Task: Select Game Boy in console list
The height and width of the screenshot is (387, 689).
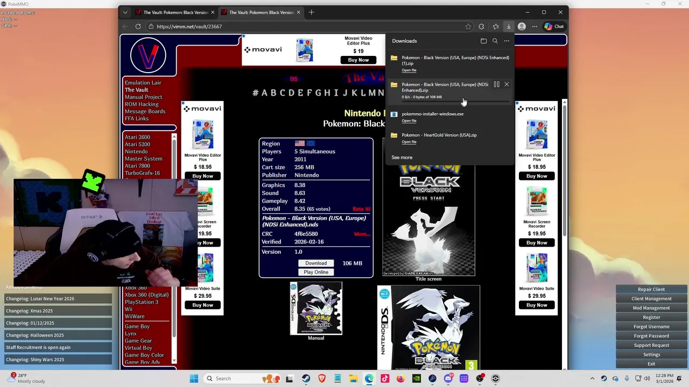Action: coord(137,326)
